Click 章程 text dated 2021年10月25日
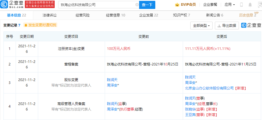262x120 pixels. point(143,64)
